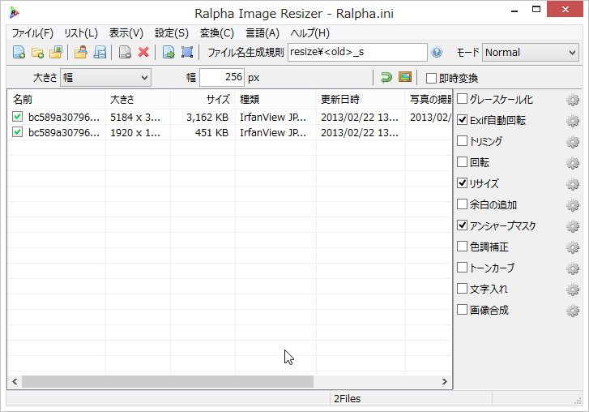This screenshot has width=589, height=412.
Task: Click the add folder icon
Action: tap(37, 52)
